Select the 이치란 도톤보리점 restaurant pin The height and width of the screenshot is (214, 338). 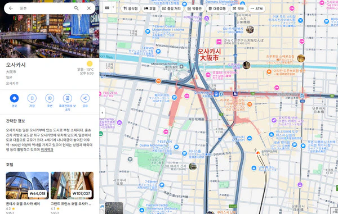(269, 72)
